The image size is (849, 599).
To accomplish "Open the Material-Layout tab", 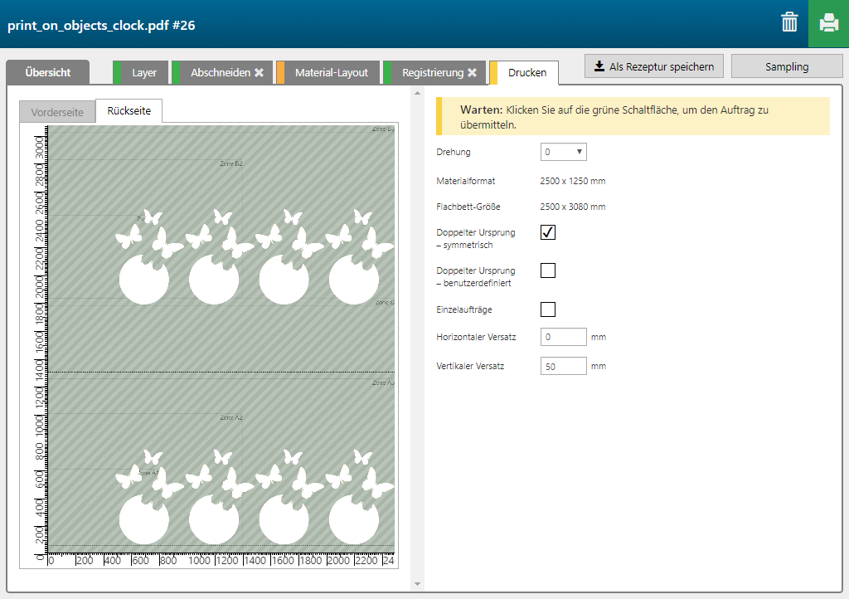I will 331,73.
